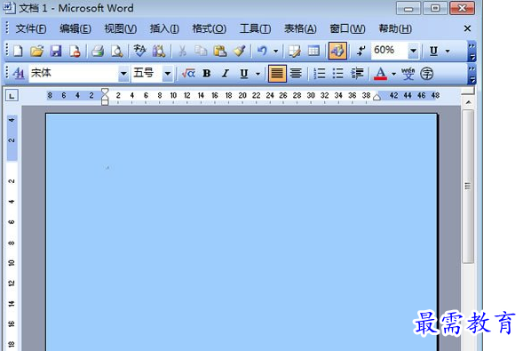Insert equation with square root icon
523x351 pixels.
point(188,73)
